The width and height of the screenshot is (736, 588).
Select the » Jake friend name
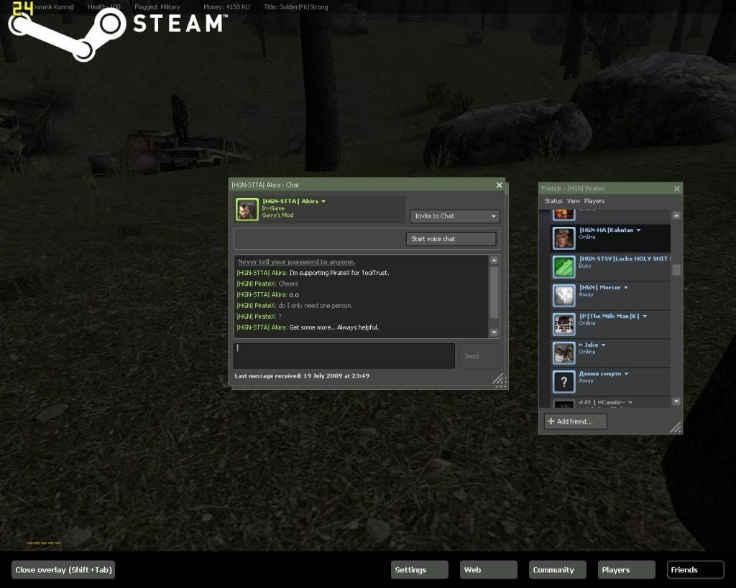coord(589,345)
